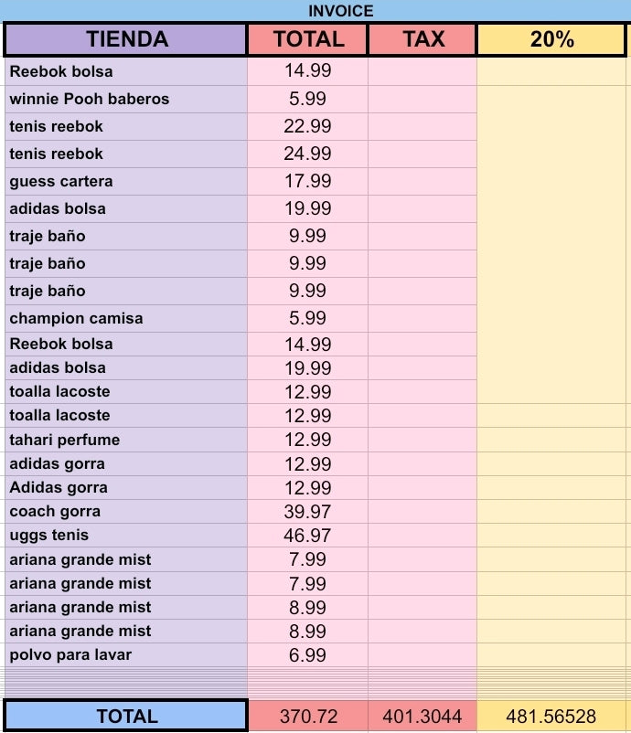Screen dimensions: 631x733
Task: Click the blue TOTAL label cell
Action: (x=126, y=717)
